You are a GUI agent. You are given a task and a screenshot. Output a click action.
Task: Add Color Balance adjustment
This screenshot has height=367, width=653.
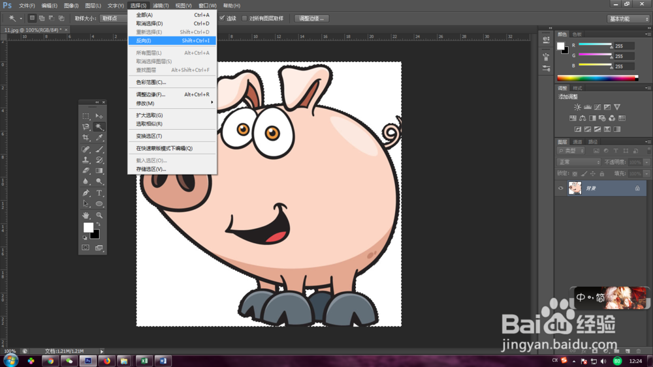[x=582, y=118]
